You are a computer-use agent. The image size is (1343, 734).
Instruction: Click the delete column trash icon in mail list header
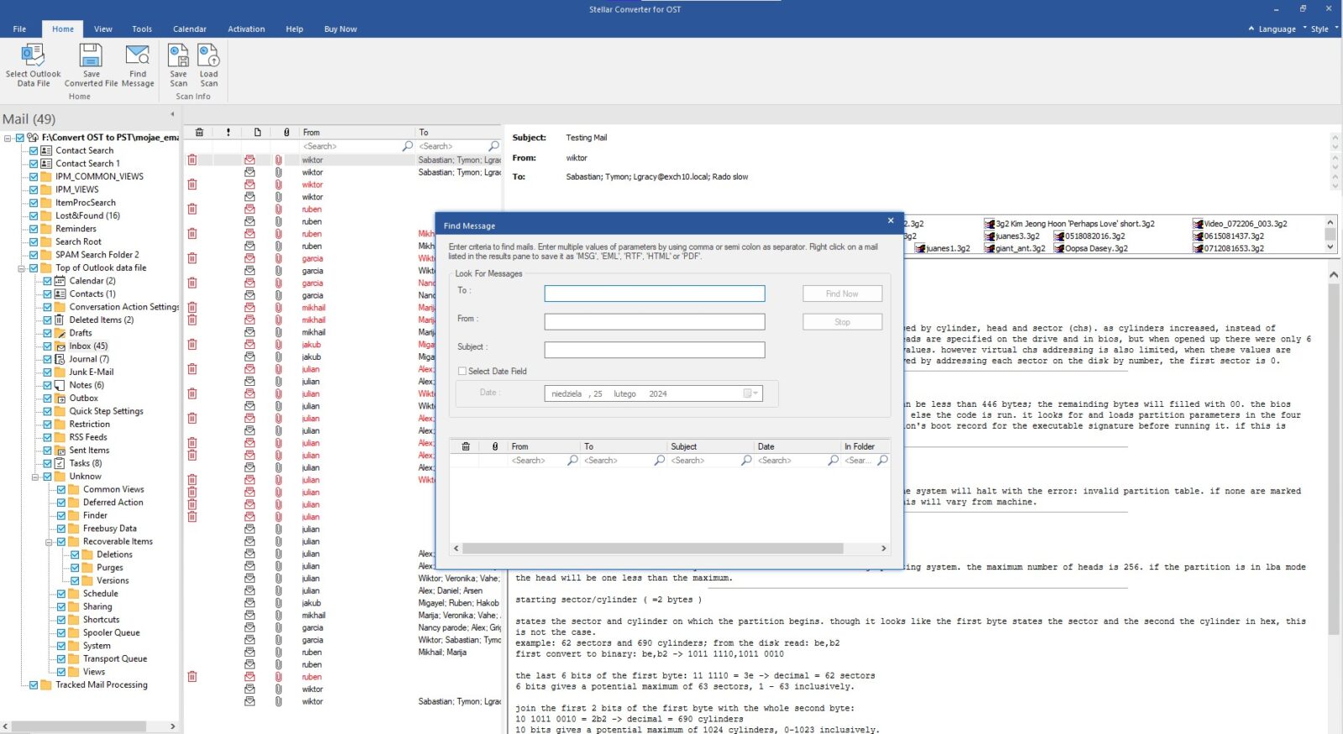[199, 133]
